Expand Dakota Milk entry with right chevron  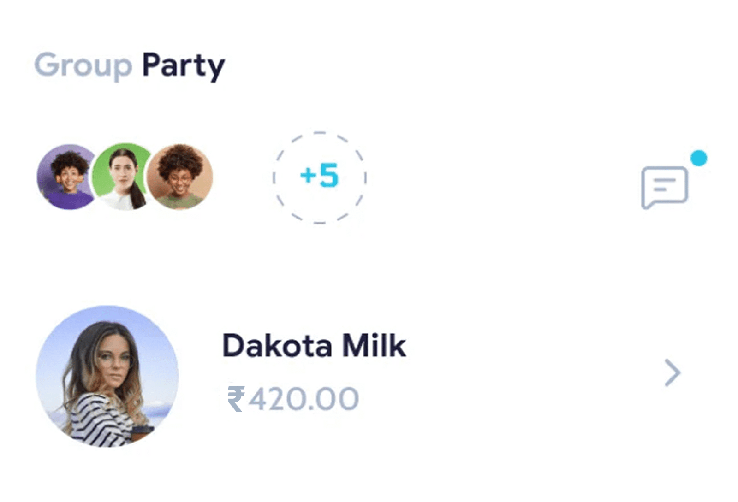click(673, 372)
